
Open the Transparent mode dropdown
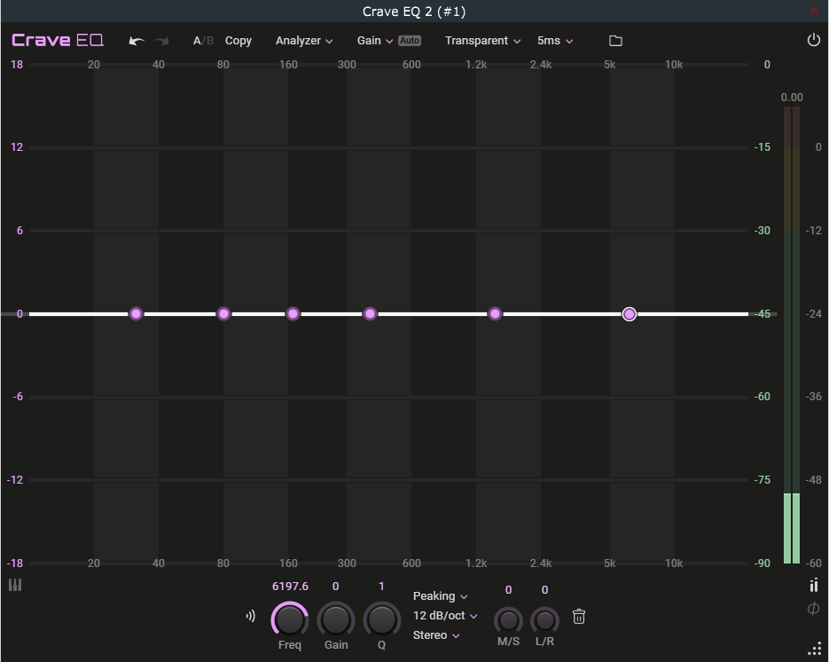click(x=482, y=41)
